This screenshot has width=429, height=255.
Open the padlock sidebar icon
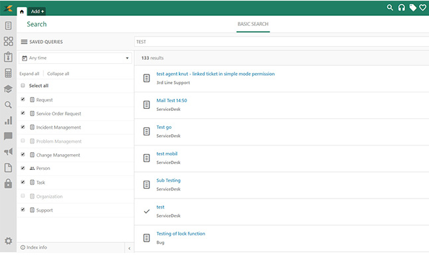(x=8, y=183)
